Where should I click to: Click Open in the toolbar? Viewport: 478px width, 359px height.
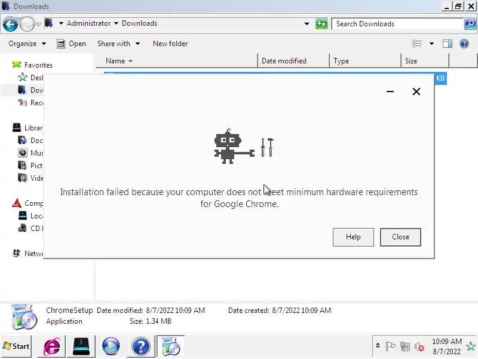tap(71, 44)
